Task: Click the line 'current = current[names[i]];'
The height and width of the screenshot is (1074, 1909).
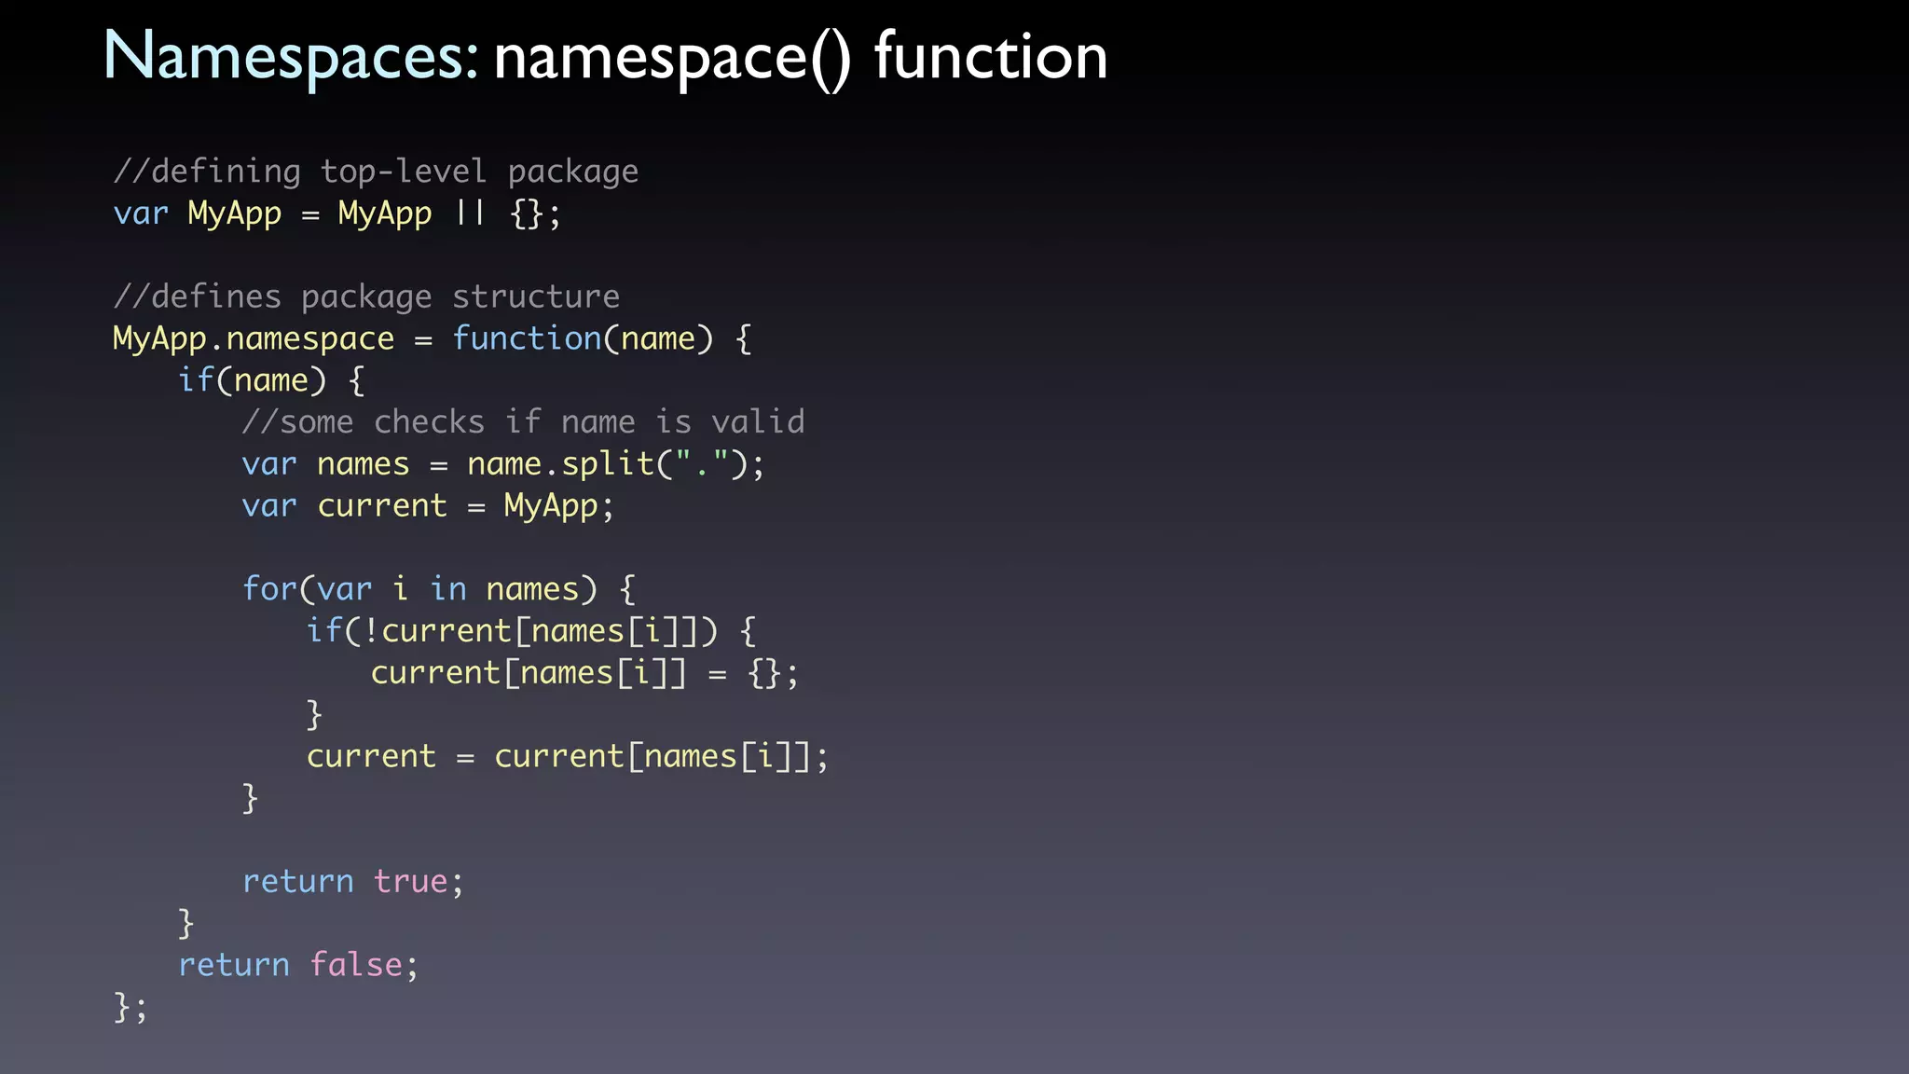Action: coord(568,757)
